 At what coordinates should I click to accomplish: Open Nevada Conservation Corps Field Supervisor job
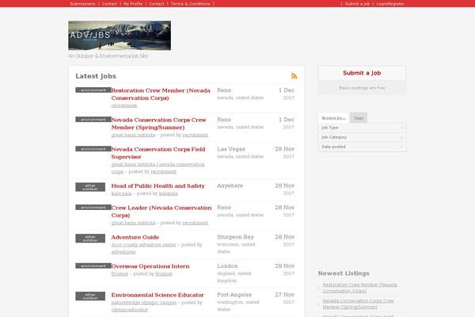(x=158, y=153)
